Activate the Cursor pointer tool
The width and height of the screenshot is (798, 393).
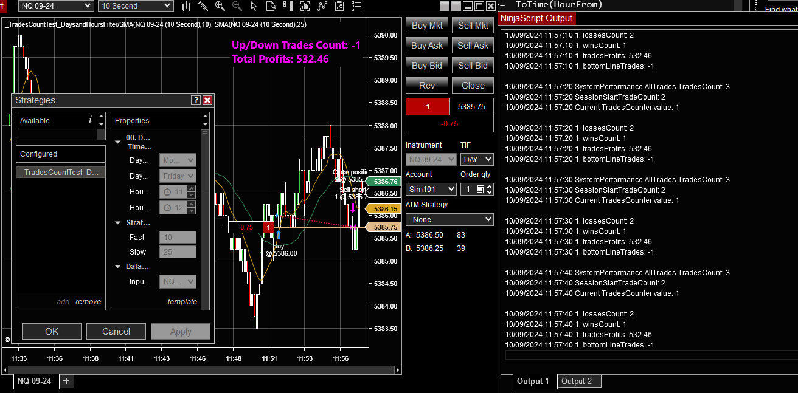[254, 7]
